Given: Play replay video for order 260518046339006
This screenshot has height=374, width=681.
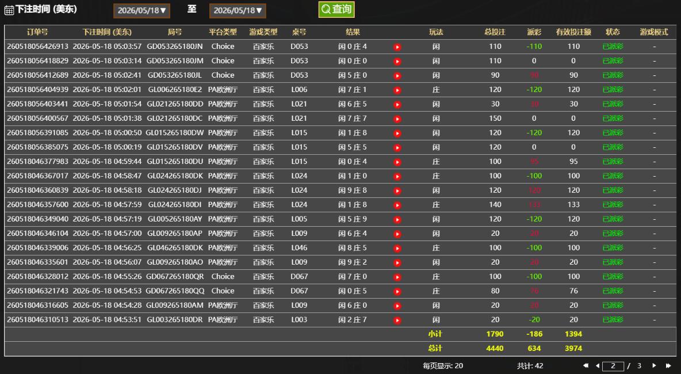Looking at the screenshot, I should pos(397,248).
